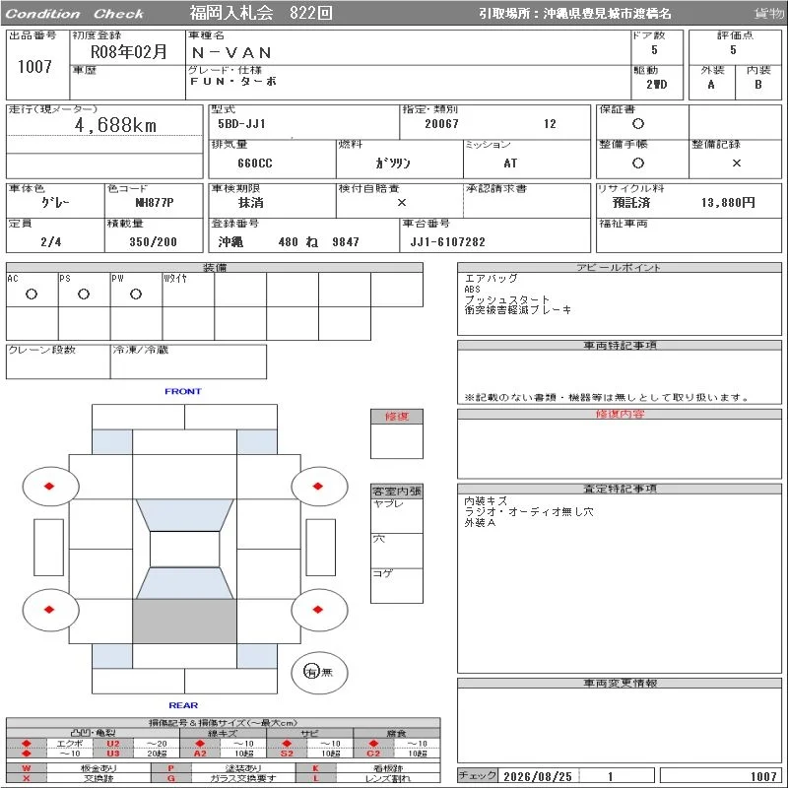Click the color code NH877P

tap(155, 203)
